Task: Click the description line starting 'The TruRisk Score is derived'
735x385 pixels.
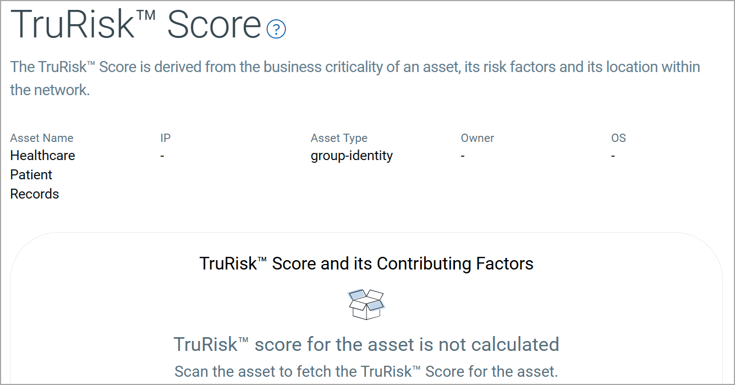Action: [355, 67]
